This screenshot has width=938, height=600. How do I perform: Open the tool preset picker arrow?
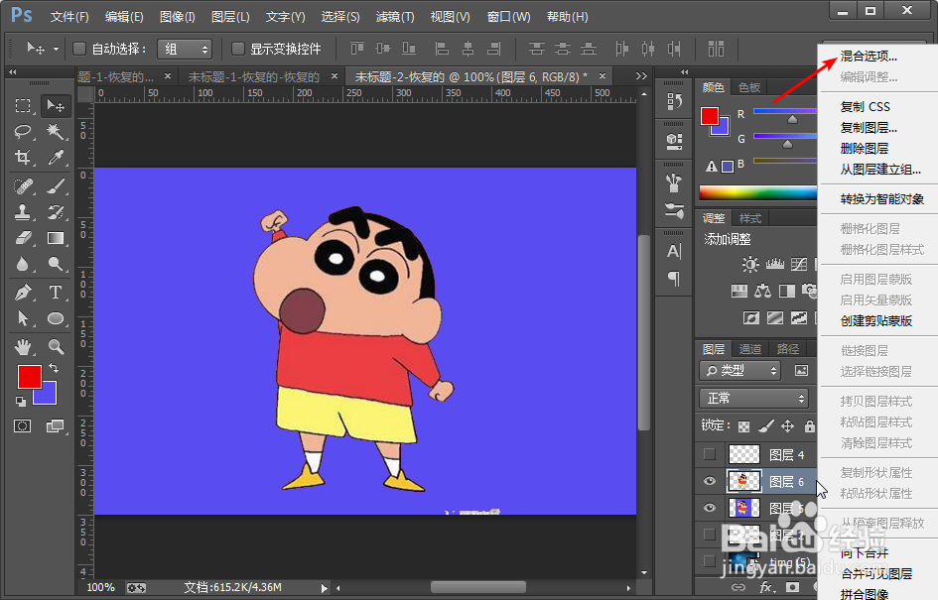tap(56, 49)
